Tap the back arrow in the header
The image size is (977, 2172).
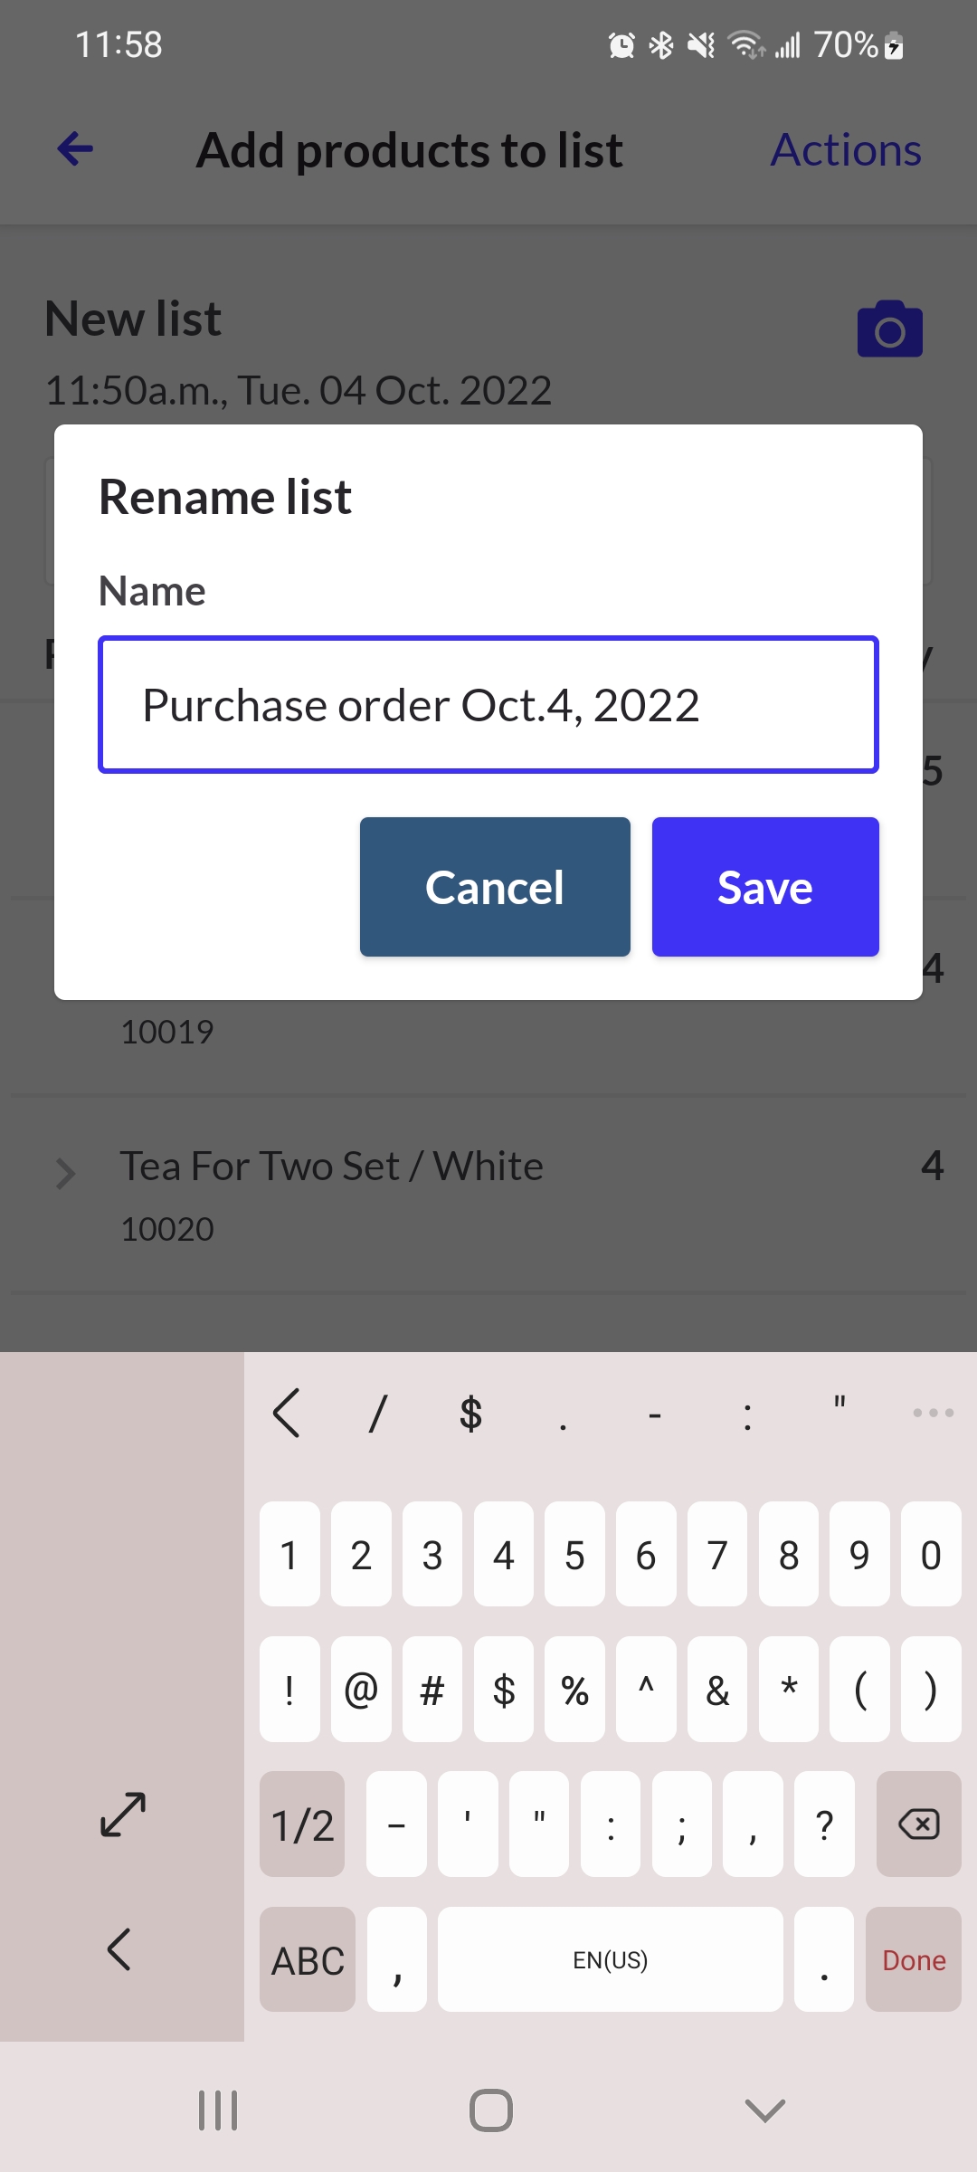75,149
